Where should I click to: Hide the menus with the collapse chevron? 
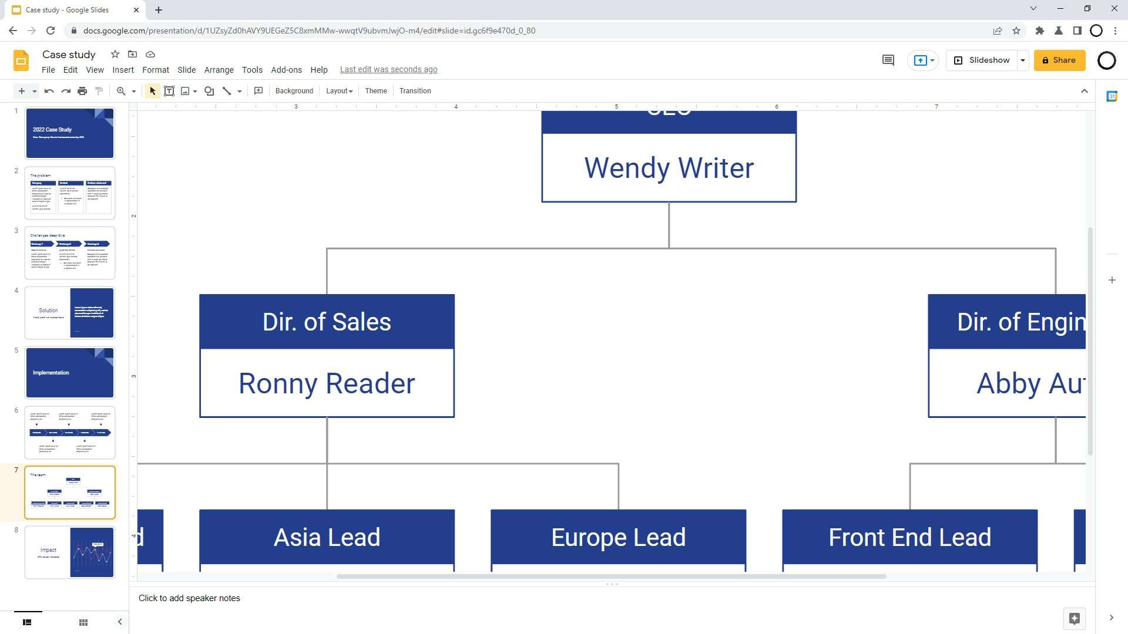pyautogui.click(x=1085, y=91)
